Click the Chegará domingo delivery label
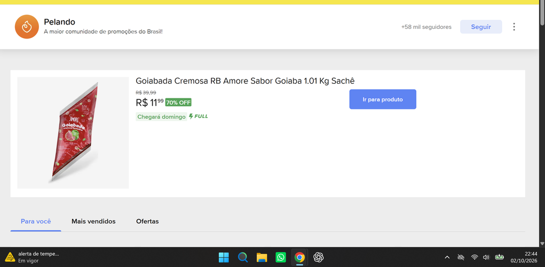Viewport: 545px width, 267px height. point(161,117)
